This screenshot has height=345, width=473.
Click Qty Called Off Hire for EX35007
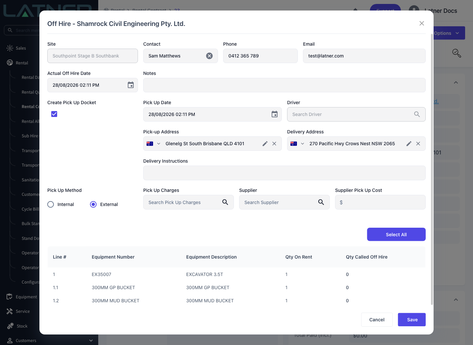(x=347, y=274)
